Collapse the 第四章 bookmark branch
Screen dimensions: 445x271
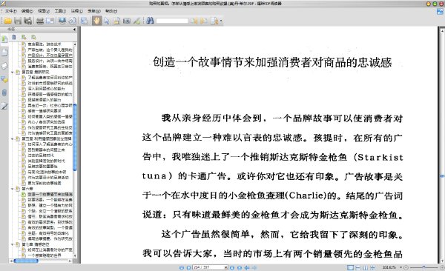(x=13, y=73)
